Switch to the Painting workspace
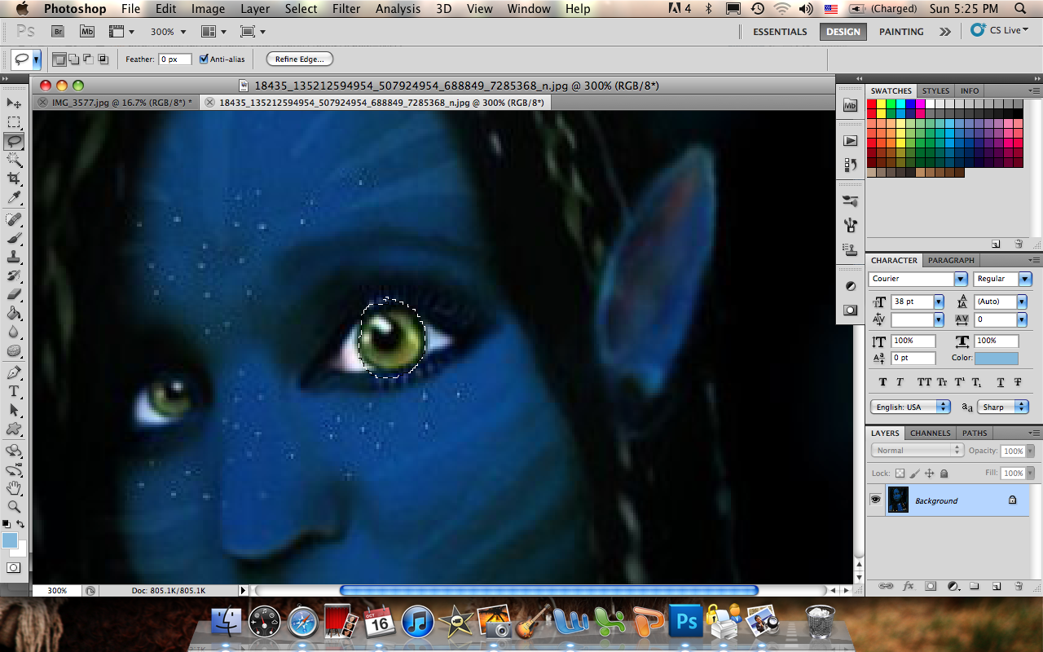 click(x=901, y=32)
